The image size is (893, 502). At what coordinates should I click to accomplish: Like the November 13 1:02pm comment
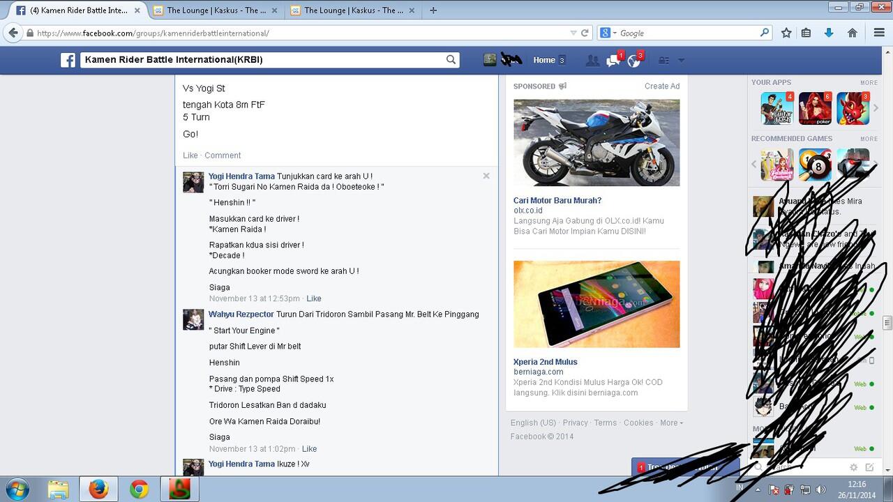pos(309,449)
